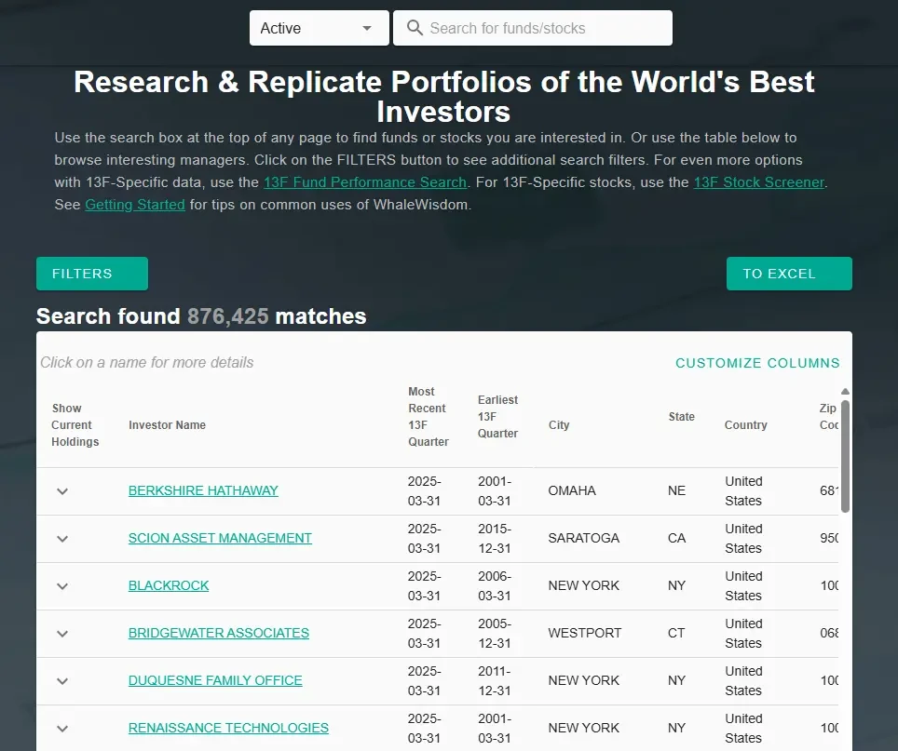Select the OMAHA city cell

[572, 490]
